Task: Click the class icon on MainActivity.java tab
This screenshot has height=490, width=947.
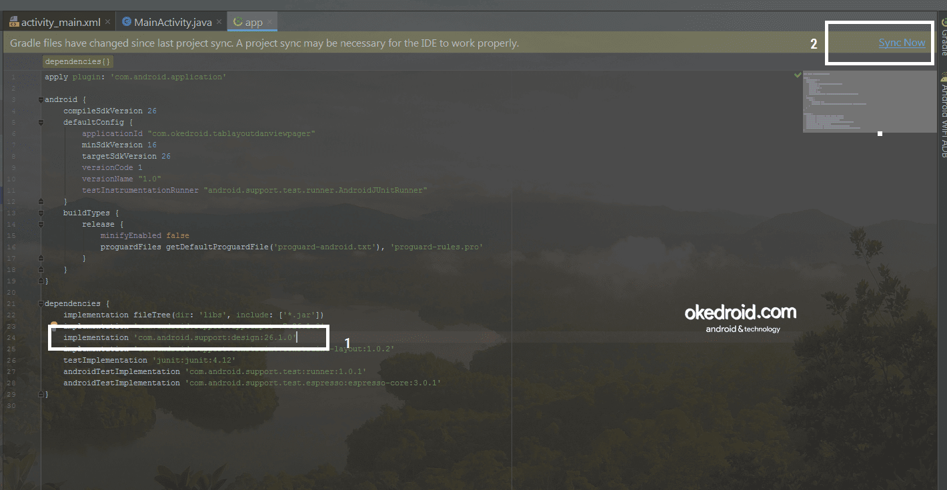Action: pyautogui.click(x=127, y=21)
